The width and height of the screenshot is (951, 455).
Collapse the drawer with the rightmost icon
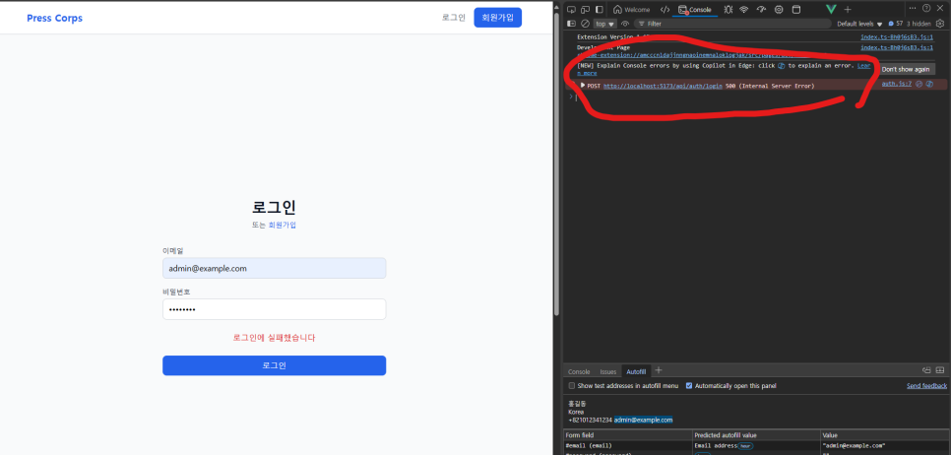(x=940, y=370)
